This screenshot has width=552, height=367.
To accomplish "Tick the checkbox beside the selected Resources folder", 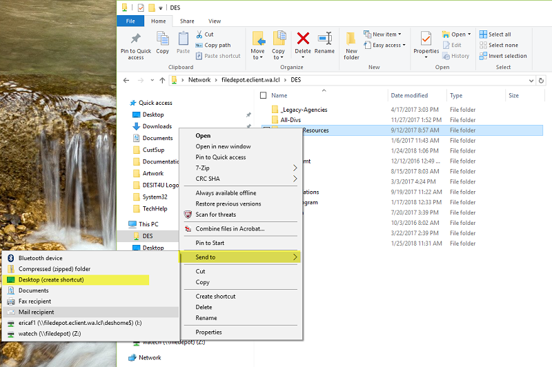I will click(266, 130).
